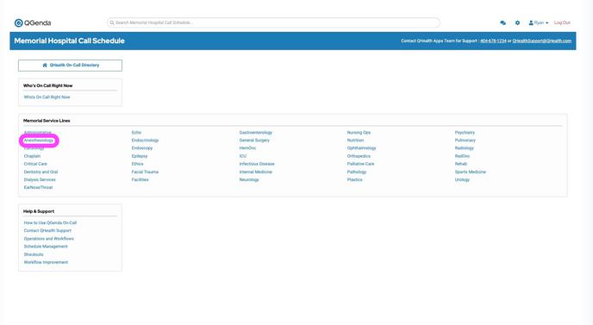Open the RadOnc service line
593x325 pixels.
click(463, 156)
